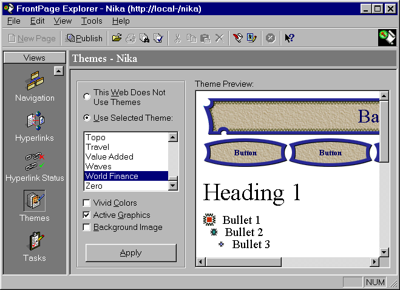Click the title bar application icon
The height and width of the screenshot is (290, 400).
pos(8,8)
